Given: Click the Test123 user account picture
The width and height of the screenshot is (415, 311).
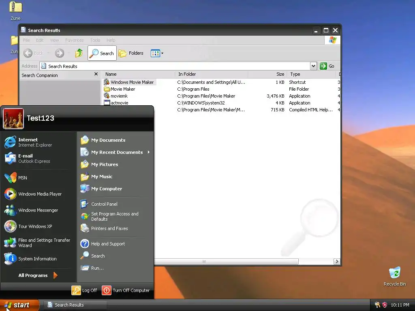Looking at the screenshot, I should click(x=13, y=119).
